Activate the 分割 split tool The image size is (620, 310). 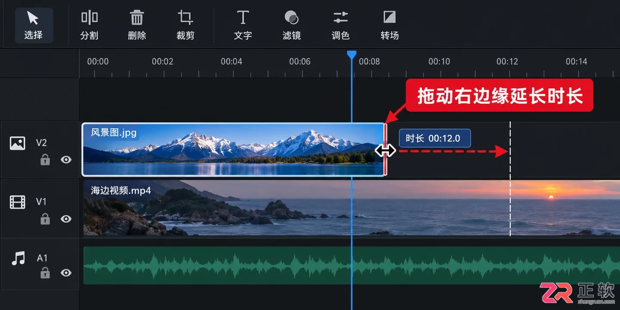[x=90, y=25]
